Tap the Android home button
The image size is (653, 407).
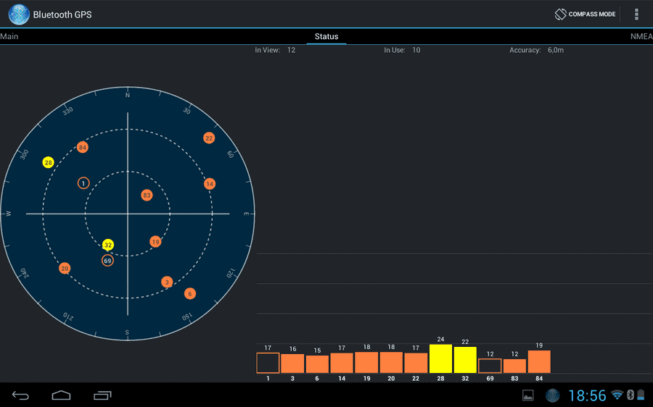(x=61, y=395)
